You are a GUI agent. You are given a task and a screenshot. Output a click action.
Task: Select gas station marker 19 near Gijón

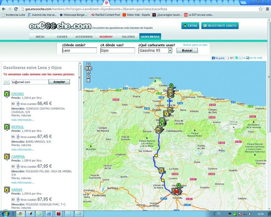coord(170,92)
